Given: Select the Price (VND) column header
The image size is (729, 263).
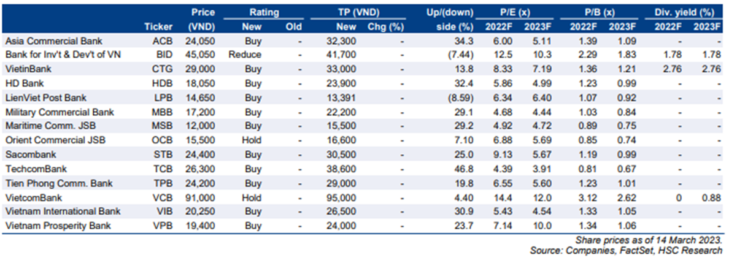Looking at the screenshot, I should 203,19.
